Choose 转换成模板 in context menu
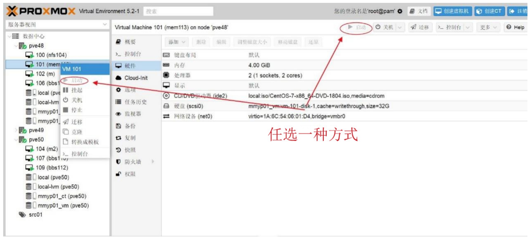530x239 pixels. point(85,142)
